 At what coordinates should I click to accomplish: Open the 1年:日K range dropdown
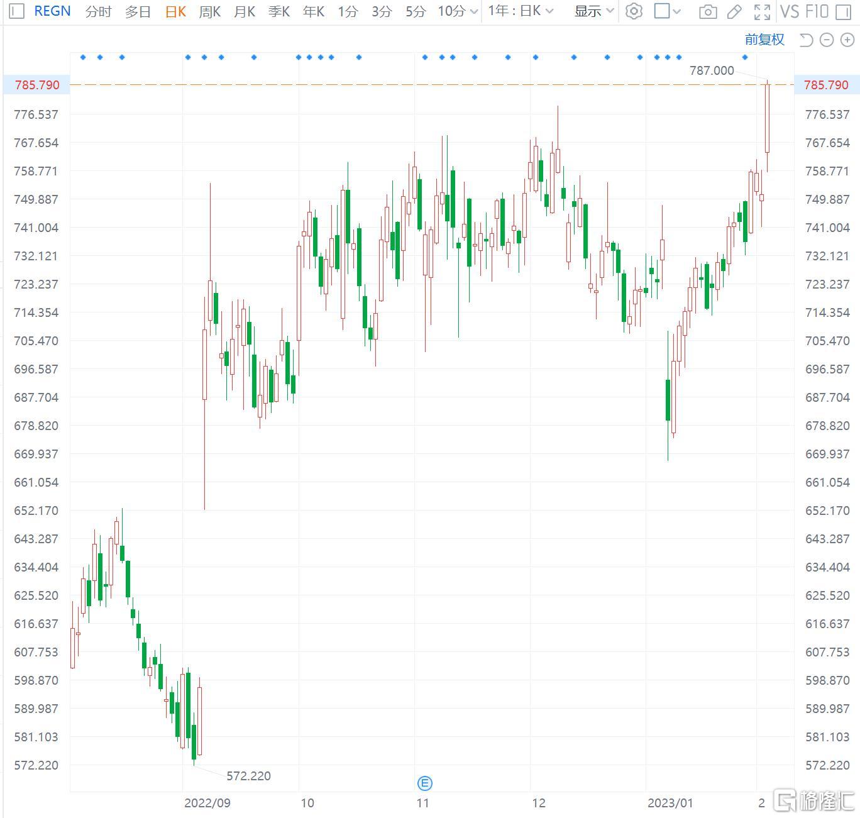tap(521, 11)
